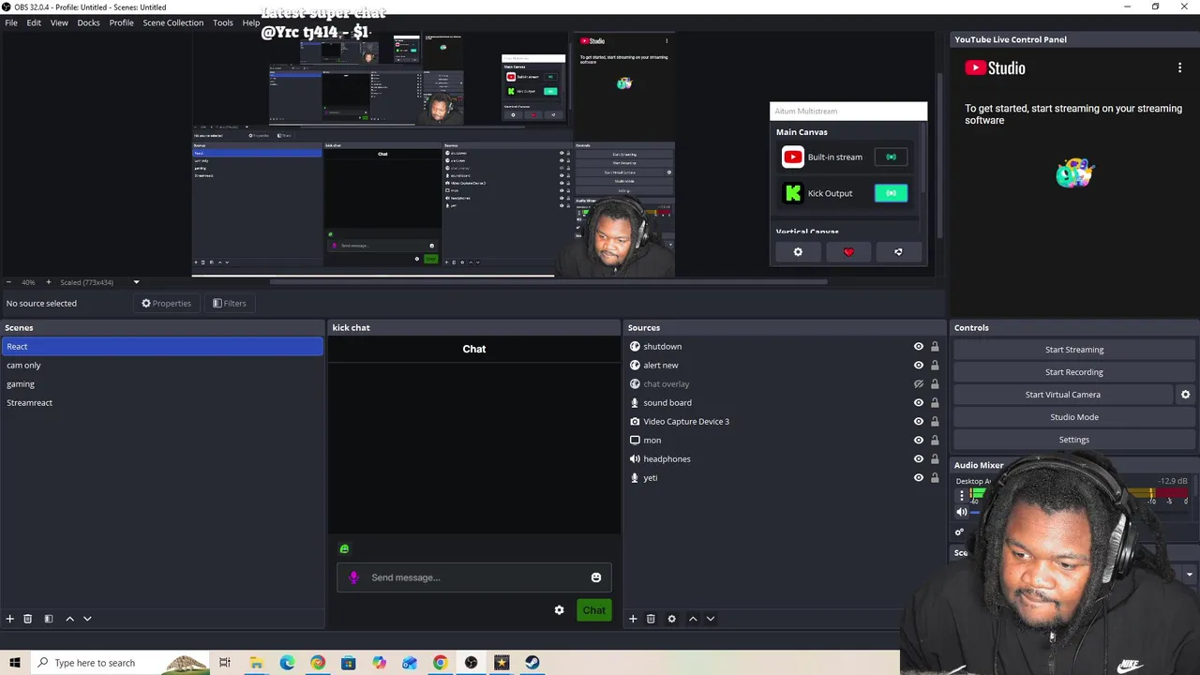The height and width of the screenshot is (675, 1200).
Task: Click the red heart button in Aitum
Action: pyautogui.click(x=848, y=252)
